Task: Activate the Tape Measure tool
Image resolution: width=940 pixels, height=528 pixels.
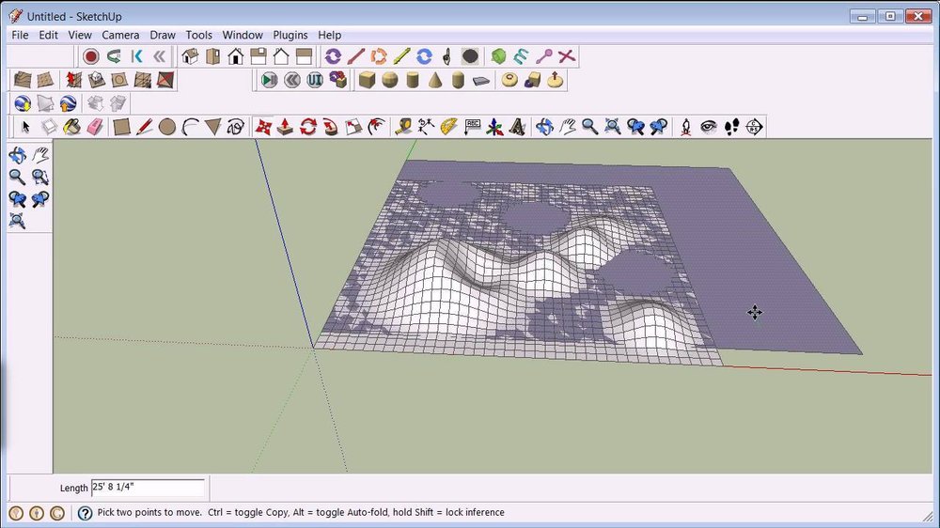Action: tap(403, 127)
